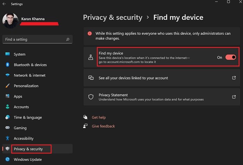Click the Give feedback link
This screenshot has width=243, height=165.
tap(103, 126)
